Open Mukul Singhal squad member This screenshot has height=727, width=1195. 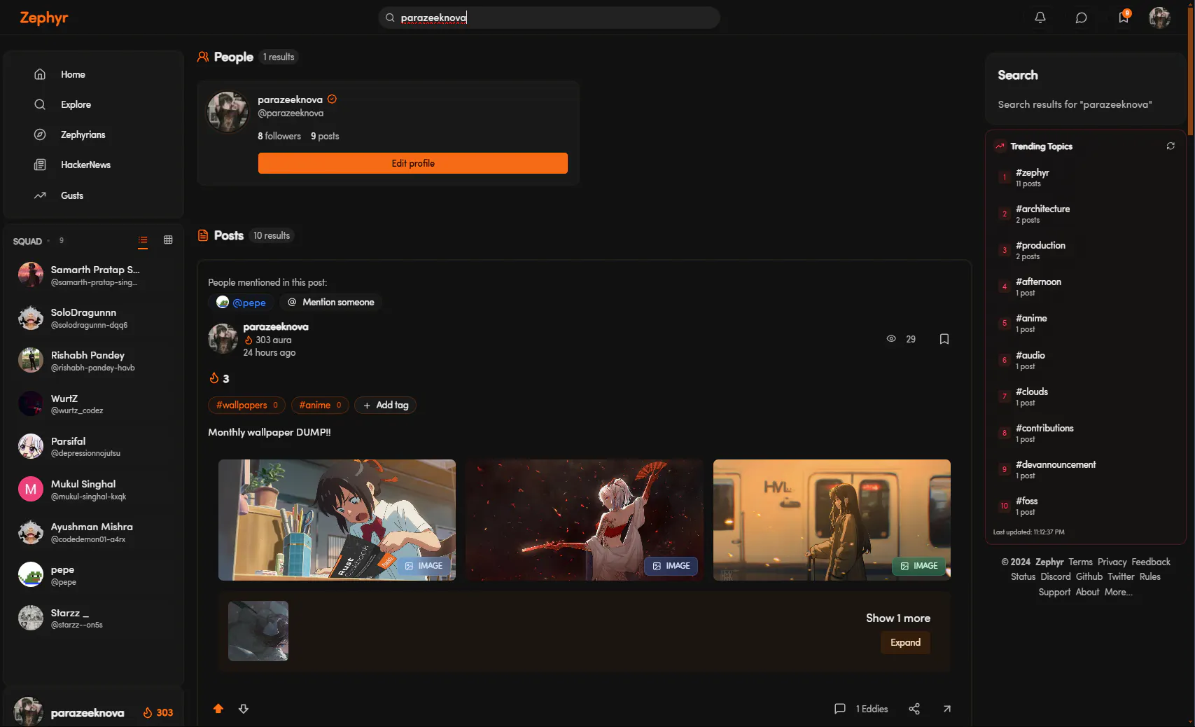click(94, 490)
